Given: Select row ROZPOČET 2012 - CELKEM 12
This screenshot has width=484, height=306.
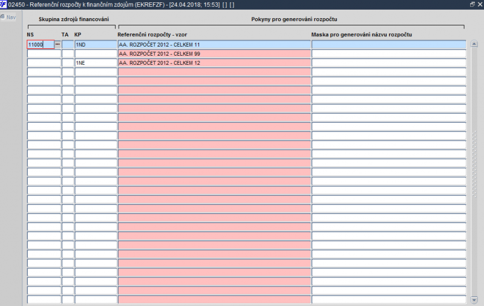Looking at the screenshot, I should tap(214, 63).
